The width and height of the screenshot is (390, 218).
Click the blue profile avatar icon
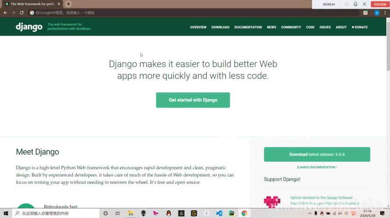point(377,13)
